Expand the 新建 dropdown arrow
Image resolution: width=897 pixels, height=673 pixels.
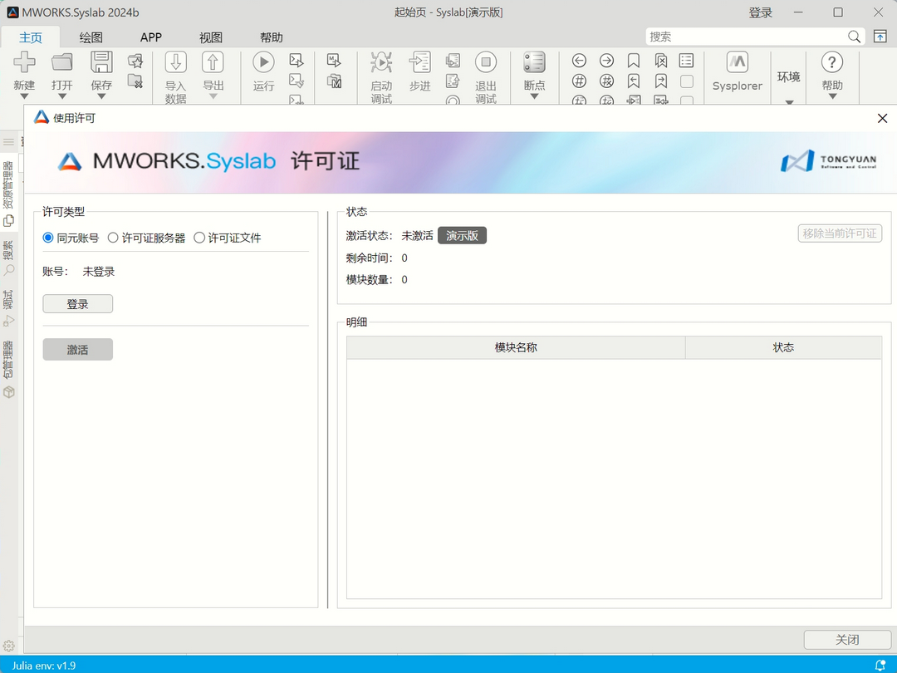(24, 96)
